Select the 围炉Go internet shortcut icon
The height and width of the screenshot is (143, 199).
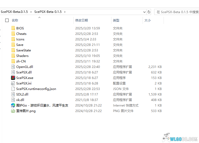pos(13,105)
